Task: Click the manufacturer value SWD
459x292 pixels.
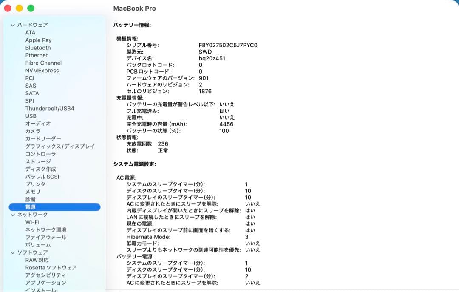Action: click(x=205, y=52)
